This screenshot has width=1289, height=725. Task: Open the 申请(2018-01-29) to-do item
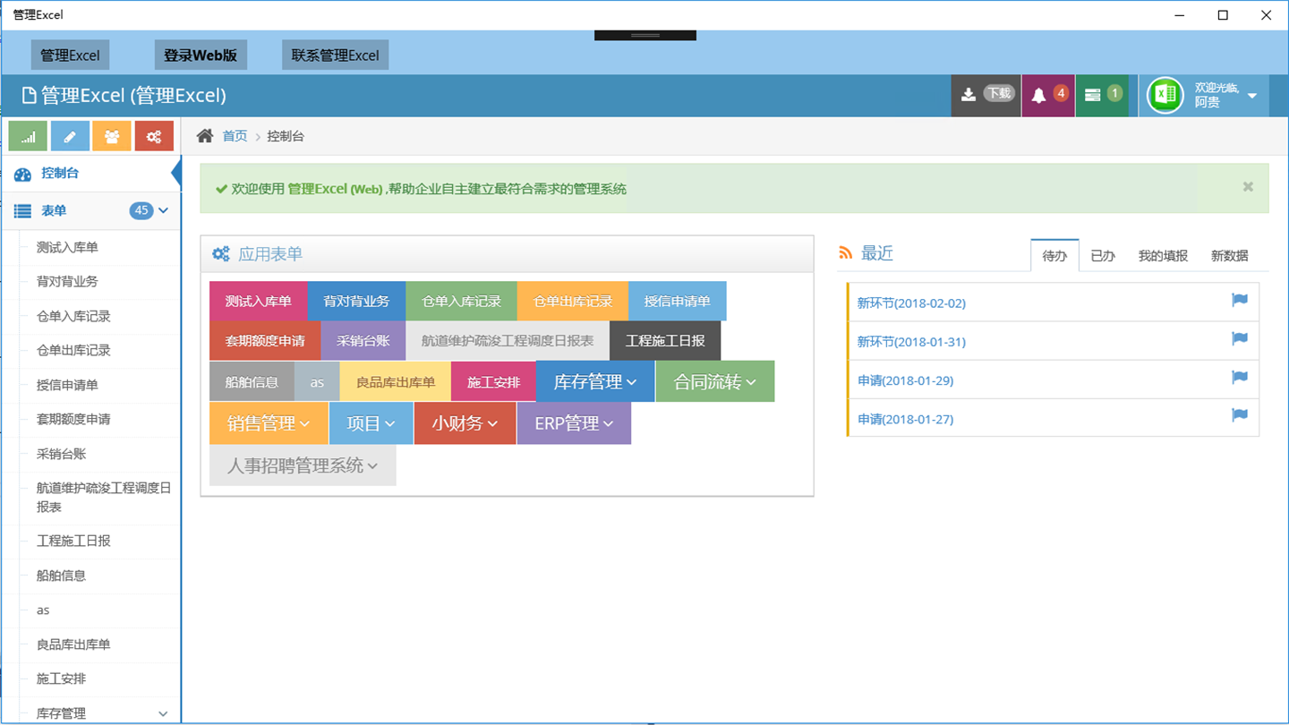pyautogui.click(x=905, y=380)
